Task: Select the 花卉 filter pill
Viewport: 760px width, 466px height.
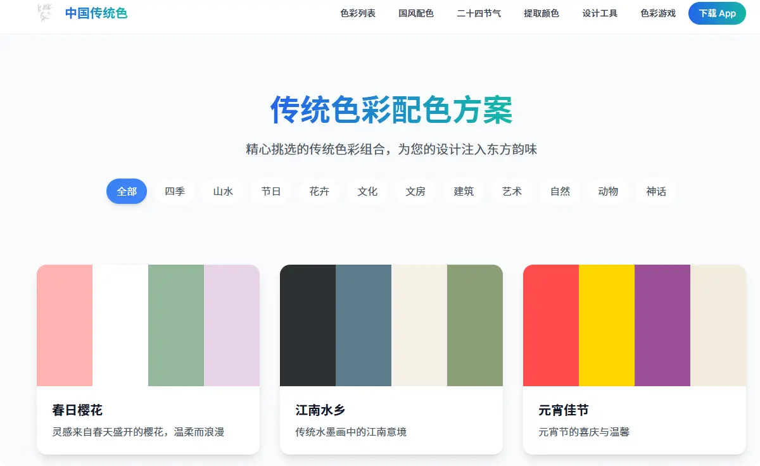Action: [x=319, y=191]
